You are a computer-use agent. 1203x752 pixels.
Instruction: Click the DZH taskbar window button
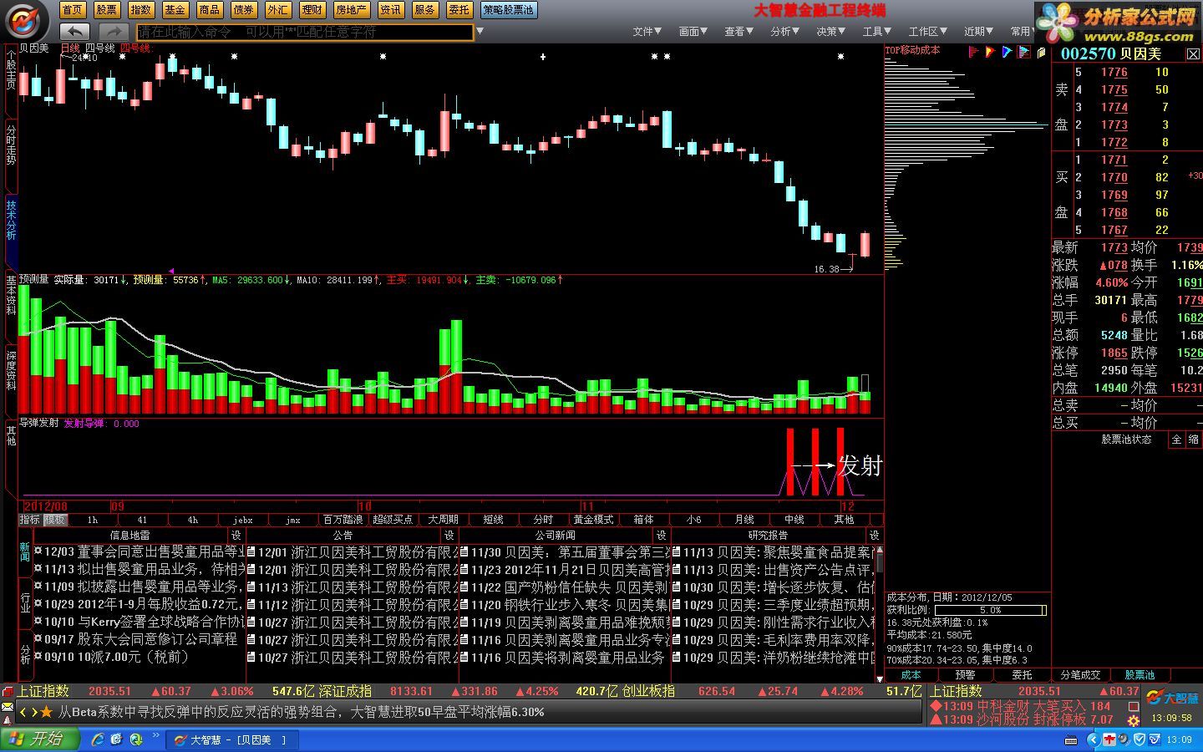(232, 739)
